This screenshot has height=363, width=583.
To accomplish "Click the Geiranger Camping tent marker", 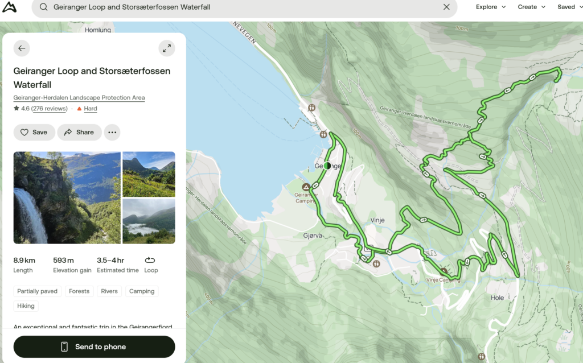I will (306, 187).
